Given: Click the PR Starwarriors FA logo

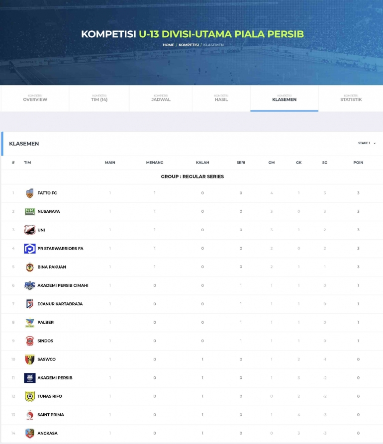Looking at the screenshot, I should (30, 248).
